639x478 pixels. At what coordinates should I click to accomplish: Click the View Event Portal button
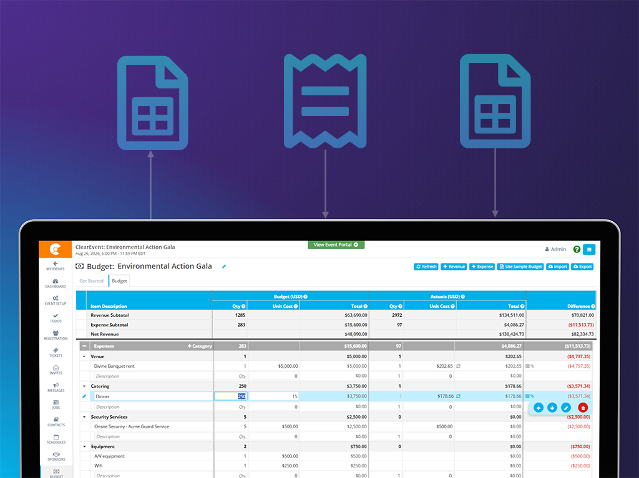pos(336,245)
